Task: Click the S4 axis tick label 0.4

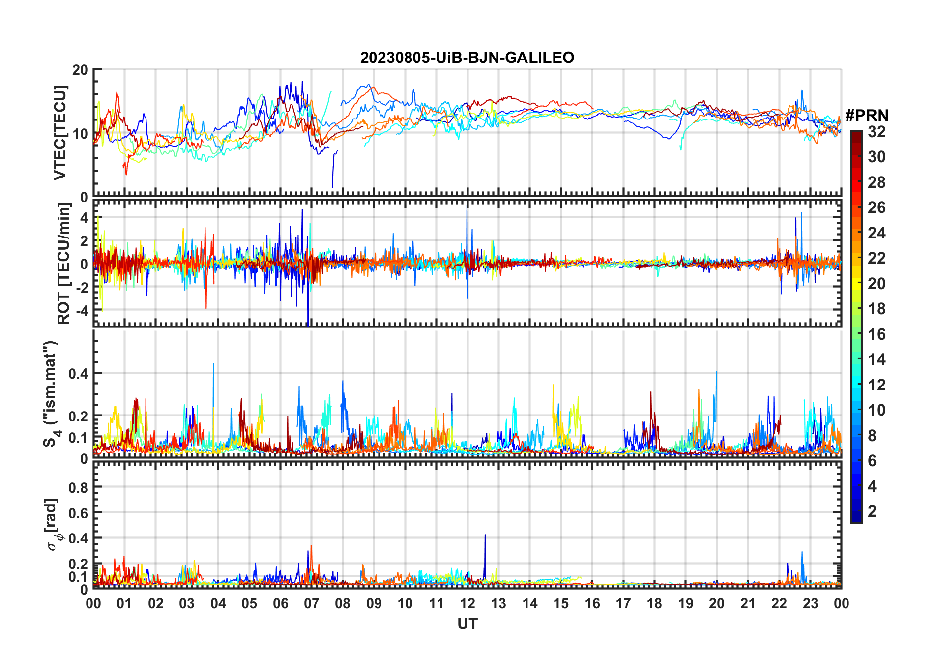Action: 78,374
